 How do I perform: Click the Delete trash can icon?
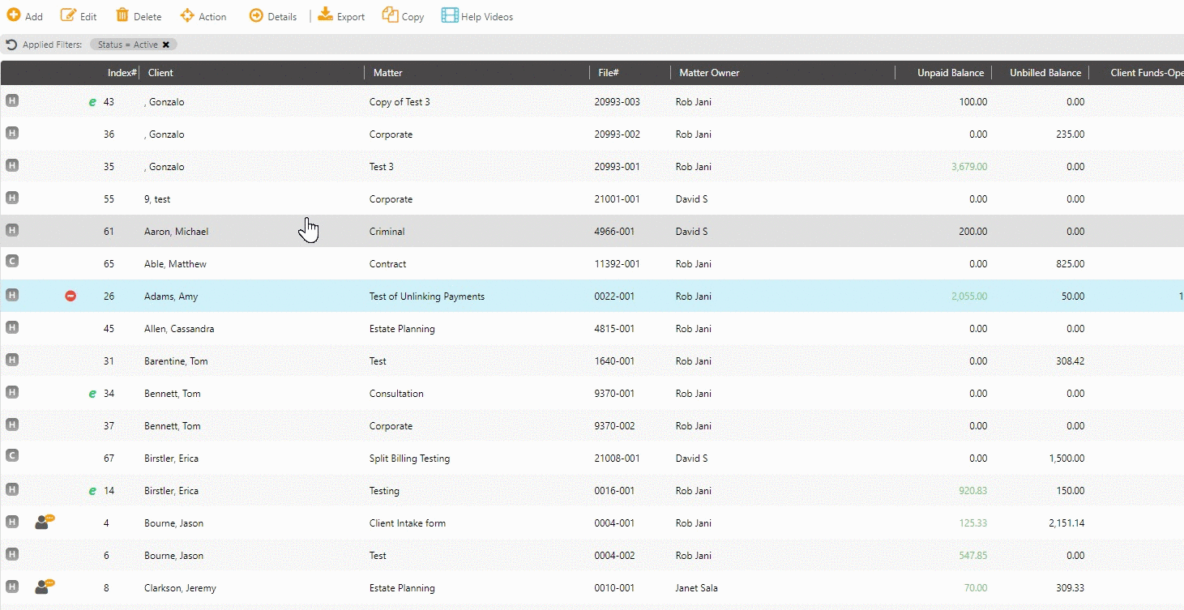(x=122, y=15)
